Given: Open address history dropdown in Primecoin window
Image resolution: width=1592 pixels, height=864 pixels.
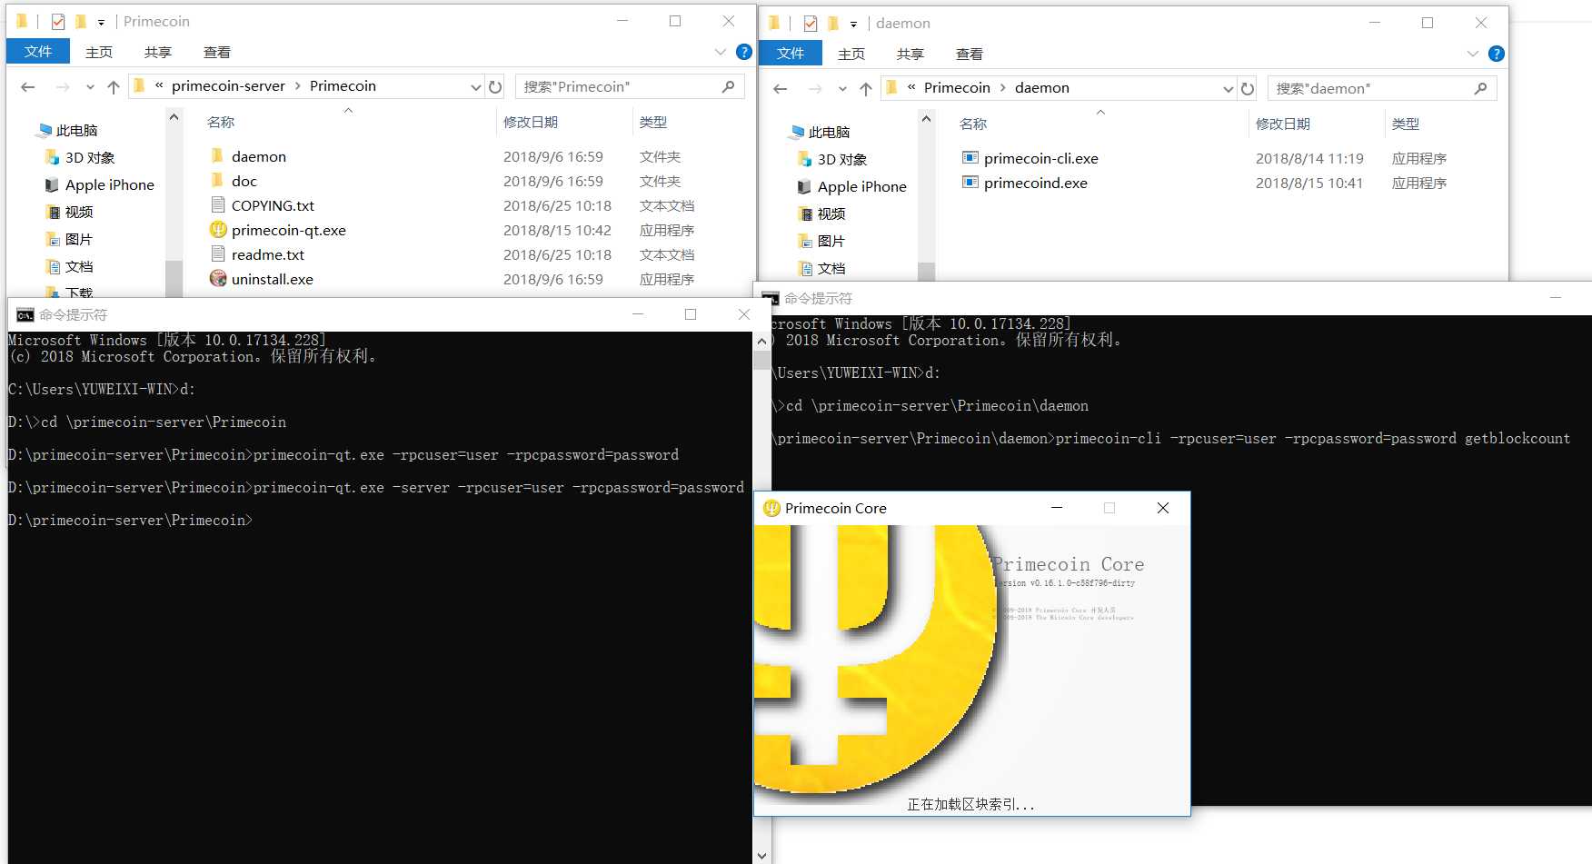Looking at the screenshot, I should [x=475, y=87].
